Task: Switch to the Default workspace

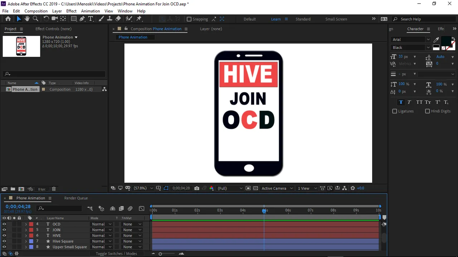Action: (x=250, y=19)
